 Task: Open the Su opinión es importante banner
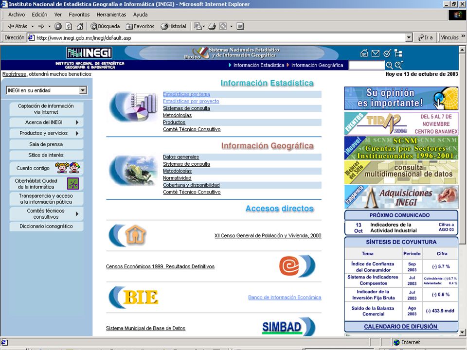point(401,98)
